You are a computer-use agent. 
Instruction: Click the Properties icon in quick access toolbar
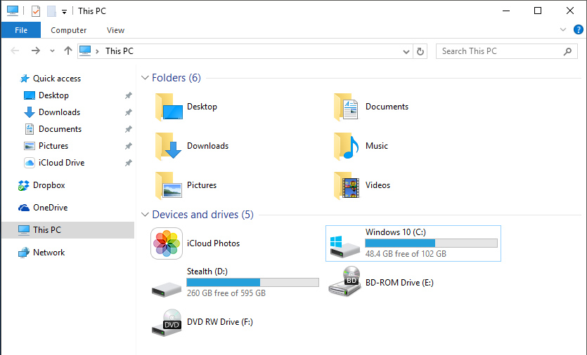pos(36,11)
